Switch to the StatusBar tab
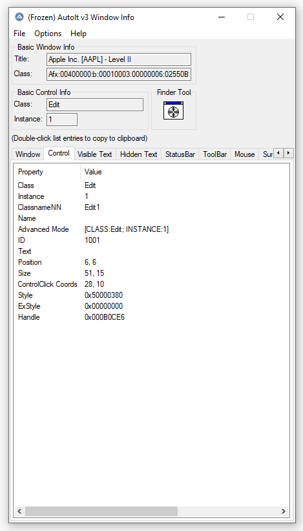The image size is (303, 531). click(x=180, y=154)
